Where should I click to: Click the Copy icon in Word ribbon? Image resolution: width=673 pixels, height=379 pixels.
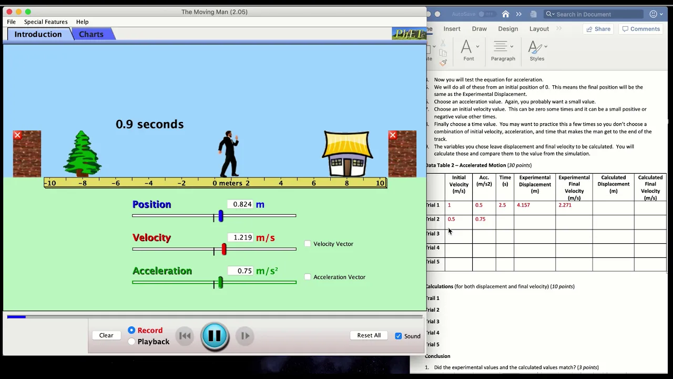pos(443,53)
